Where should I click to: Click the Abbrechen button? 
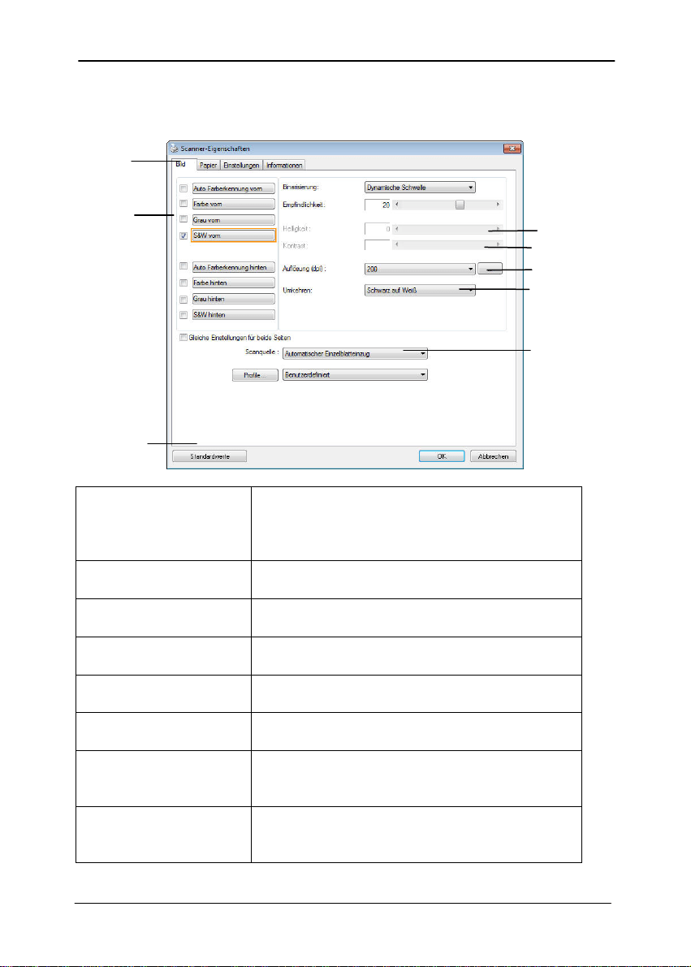(493, 456)
